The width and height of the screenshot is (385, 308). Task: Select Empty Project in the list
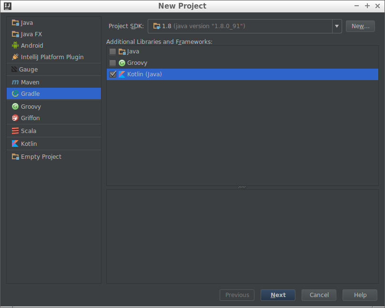41,157
